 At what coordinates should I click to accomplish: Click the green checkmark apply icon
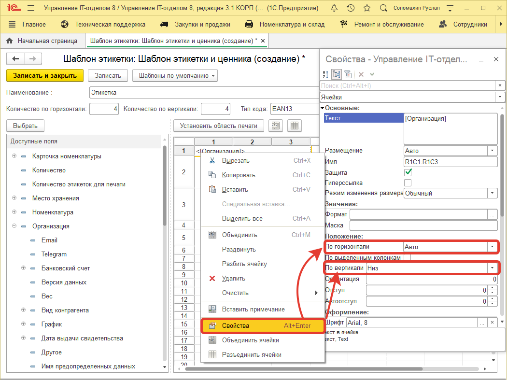point(372,74)
